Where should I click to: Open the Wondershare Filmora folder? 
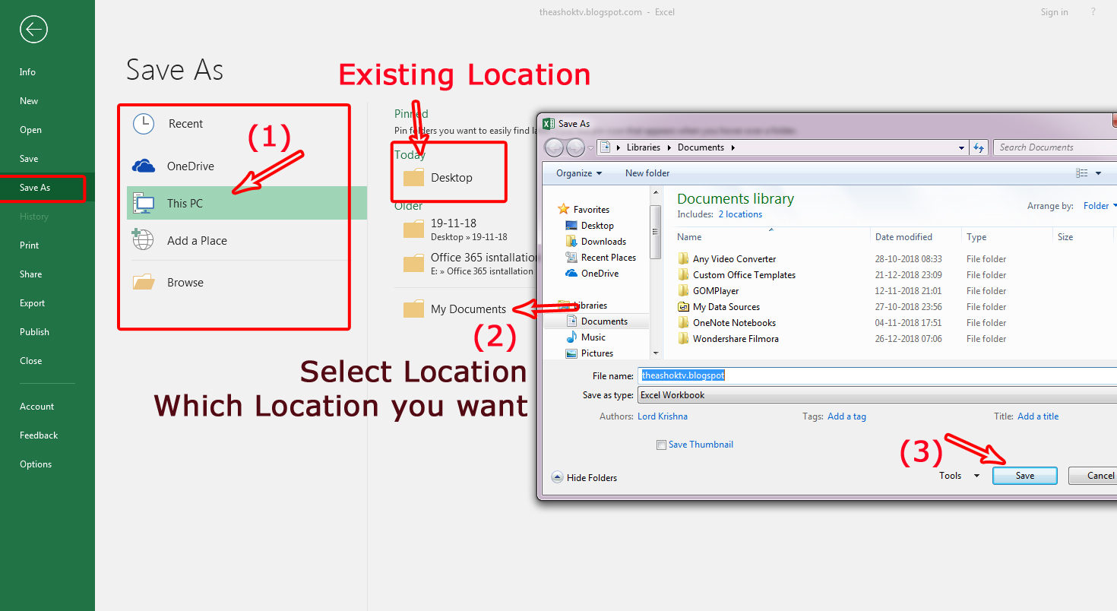click(728, 339)
